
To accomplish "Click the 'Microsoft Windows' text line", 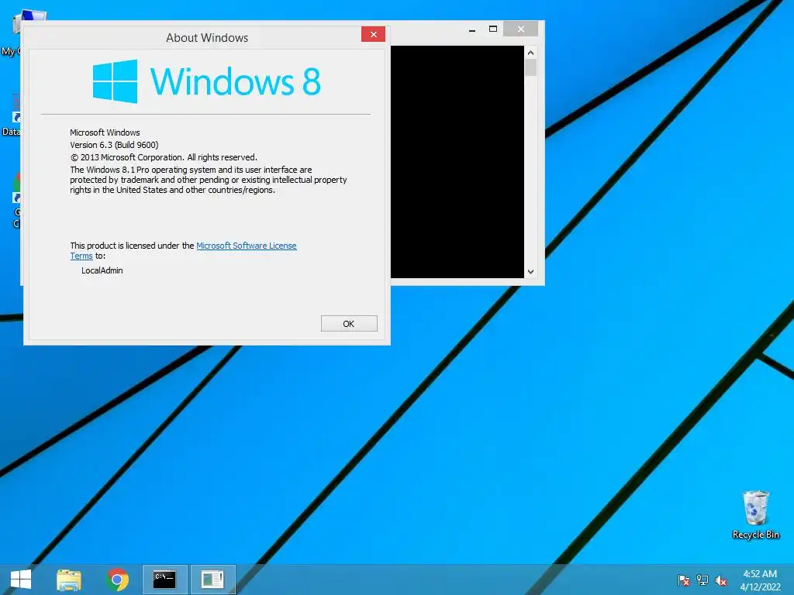I will pyautogui.click(x=105, y=132).
